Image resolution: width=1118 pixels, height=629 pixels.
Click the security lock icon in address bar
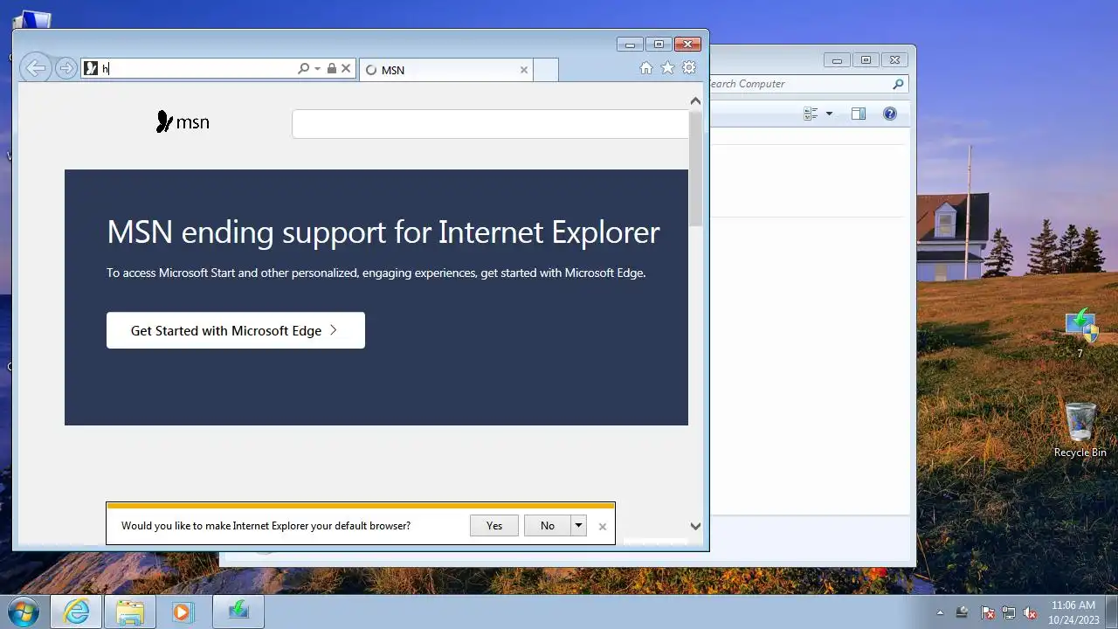(332, 68)
